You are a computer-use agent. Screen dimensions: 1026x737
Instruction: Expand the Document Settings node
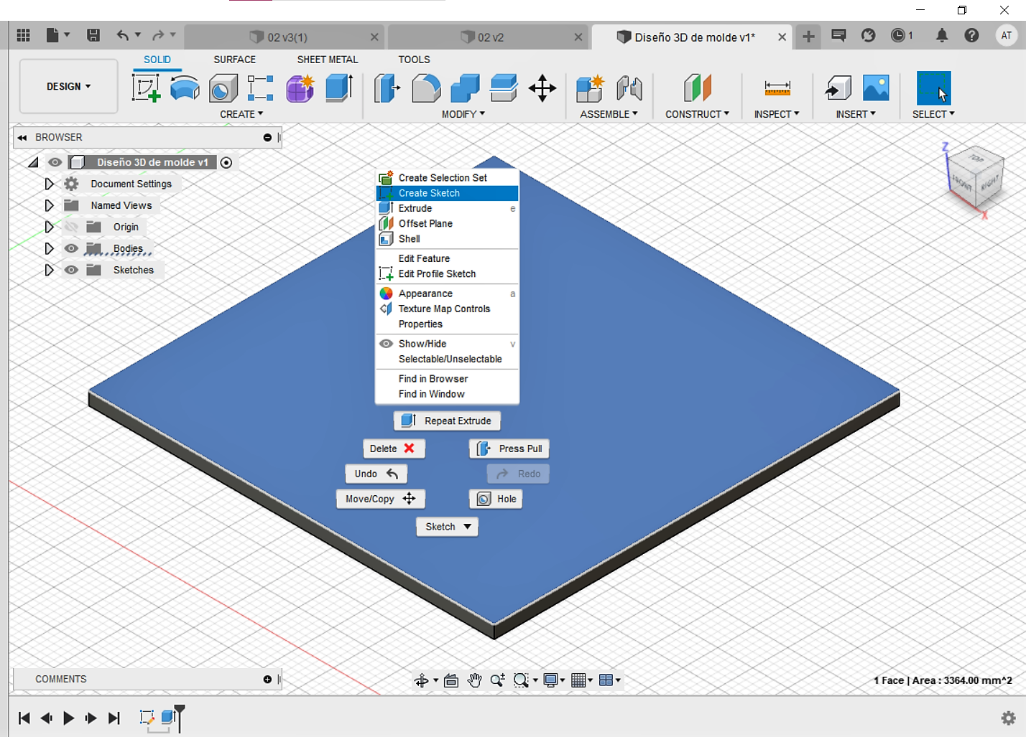click(x=49, y=184)
